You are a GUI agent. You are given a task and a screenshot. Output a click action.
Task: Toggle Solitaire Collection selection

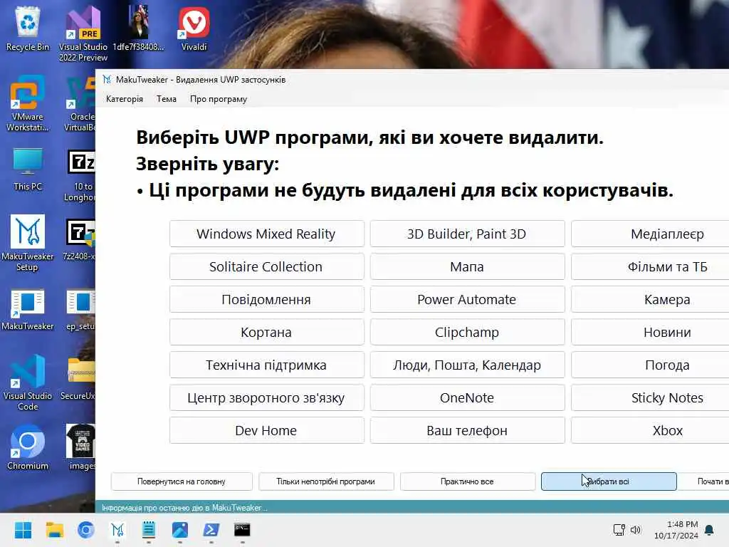(x=266, y=266)
